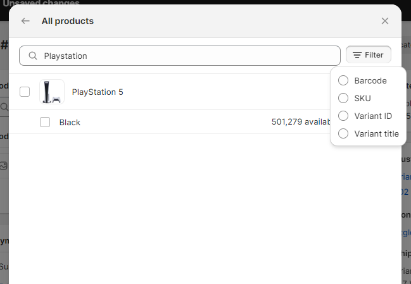Click the Black variant label
Image resolution: width=411 pixels, height=284 pixels.
tap(70, 123)
